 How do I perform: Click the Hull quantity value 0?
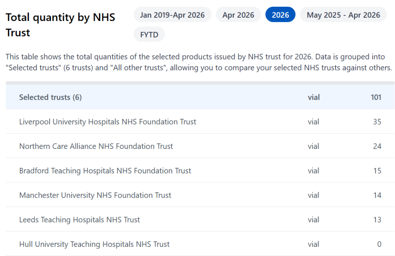[379, 244]
